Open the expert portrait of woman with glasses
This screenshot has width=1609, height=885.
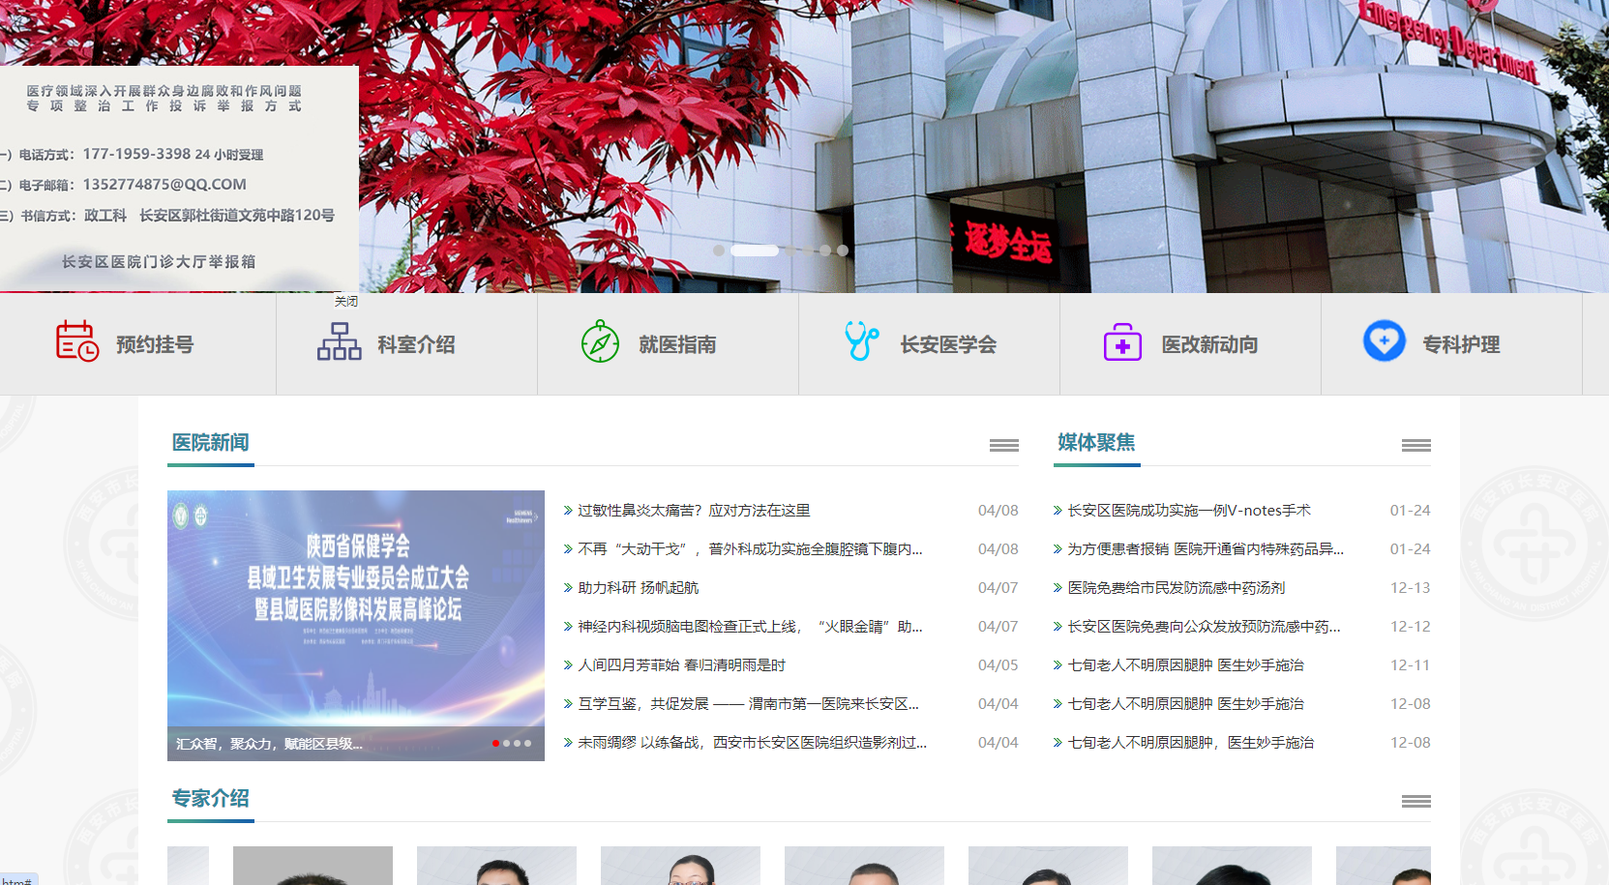click(680, 866)
